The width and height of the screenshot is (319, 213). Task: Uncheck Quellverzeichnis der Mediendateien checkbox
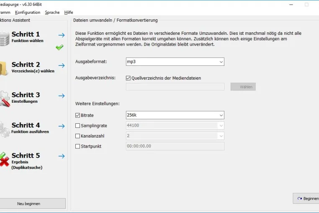(128, 78)
